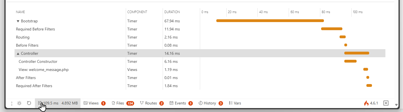Click the red Files count badge 134
This screenshot has width=403, height=112.
[x=130, y=103]
